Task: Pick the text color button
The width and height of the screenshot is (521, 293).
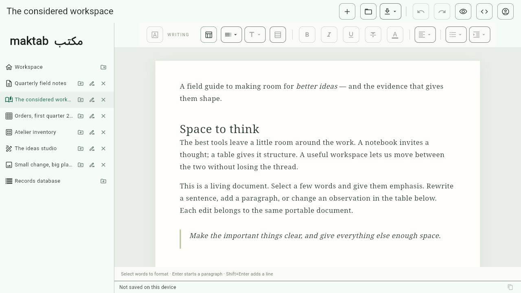Action: click(x=395, y=35)
